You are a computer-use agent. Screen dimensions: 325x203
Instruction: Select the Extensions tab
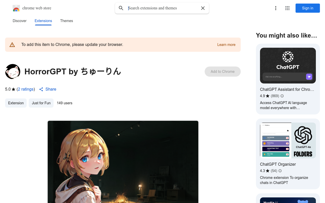pos(43,21)
